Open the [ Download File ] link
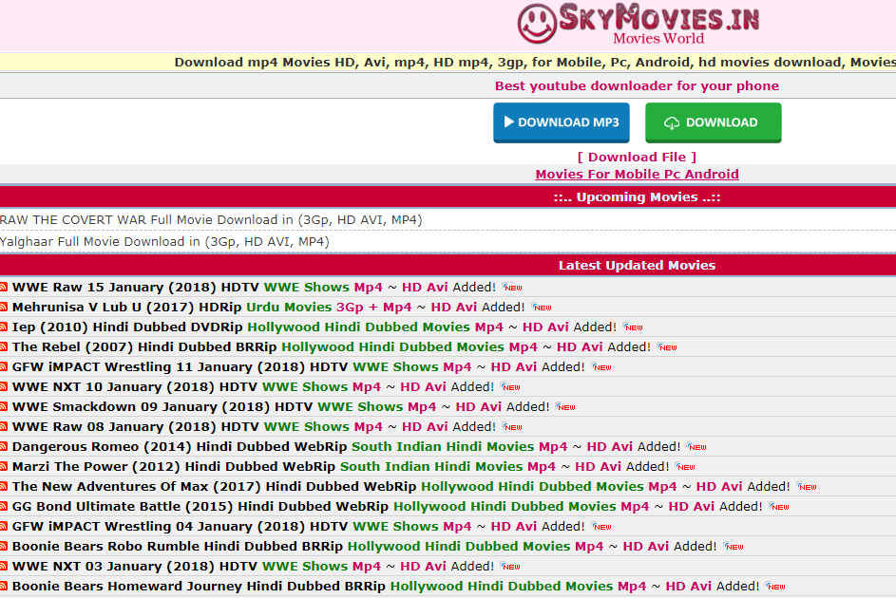The height and width of the screenshot is (598, 896). (637, 157)
